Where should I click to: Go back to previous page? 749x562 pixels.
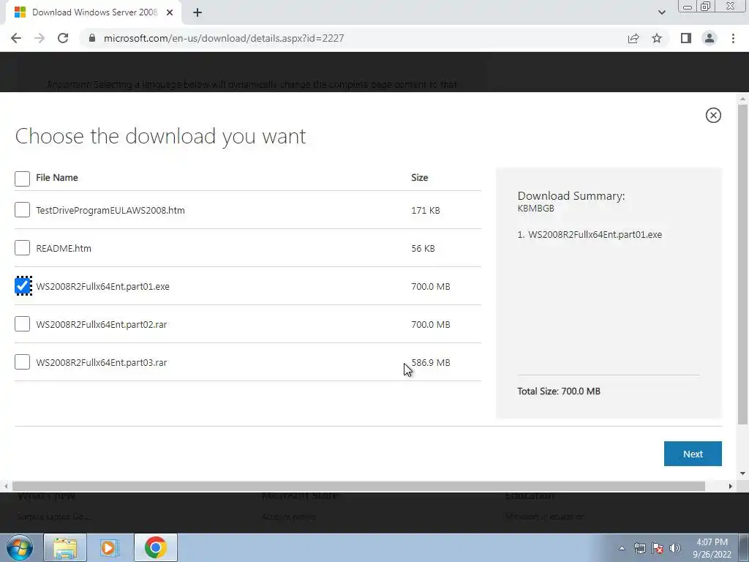(x=16, y=38)
